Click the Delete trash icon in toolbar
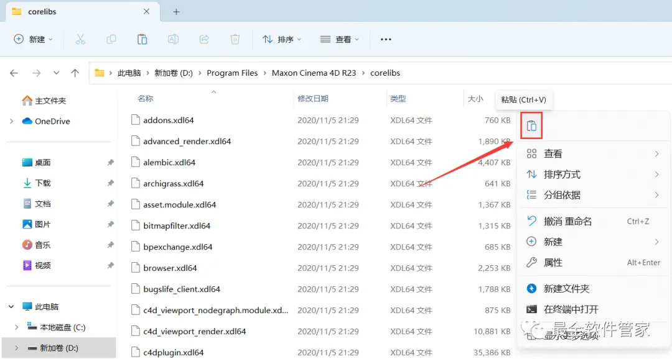 pos(235,39)
